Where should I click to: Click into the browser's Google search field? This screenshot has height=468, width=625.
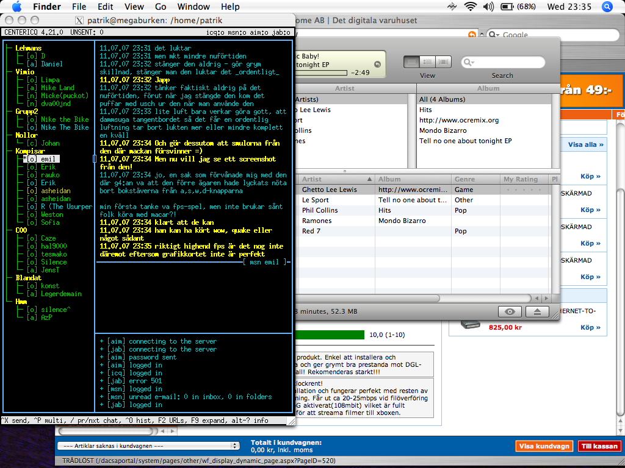pos(554,35)
